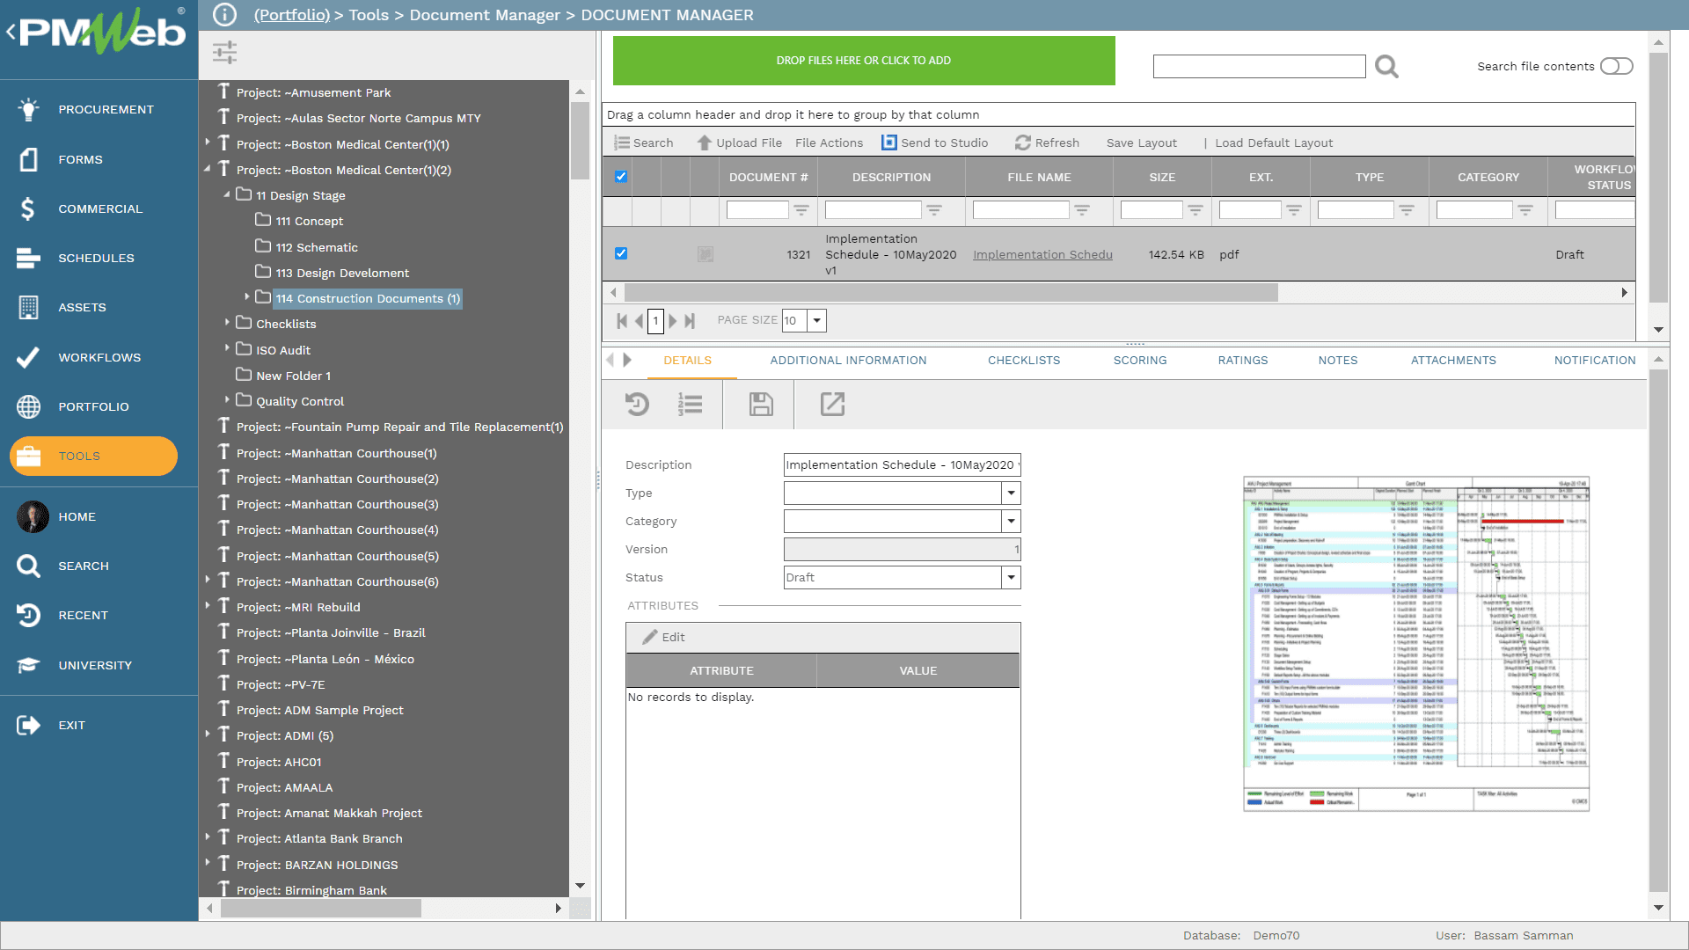Open the Workflows checkmark icon
This screenshot has width=1689, height=950.
(28, 357)
